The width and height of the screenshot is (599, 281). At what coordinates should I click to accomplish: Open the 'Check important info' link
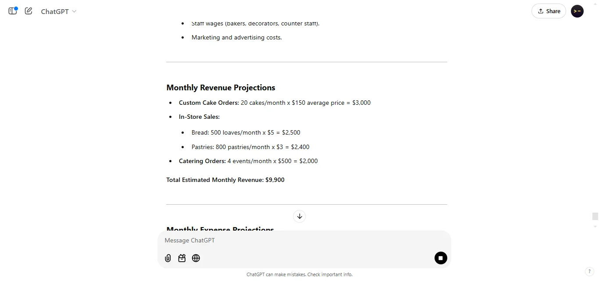click(329, 274)
